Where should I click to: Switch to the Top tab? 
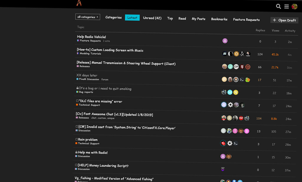point(170,18)
